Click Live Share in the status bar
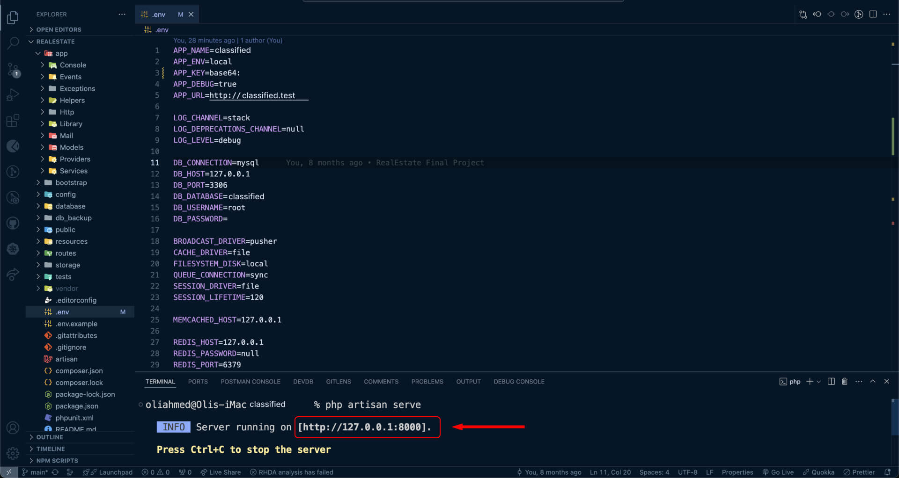Viewport: 899px width, 478px height. pyautogui.click(x=221, y=472)
